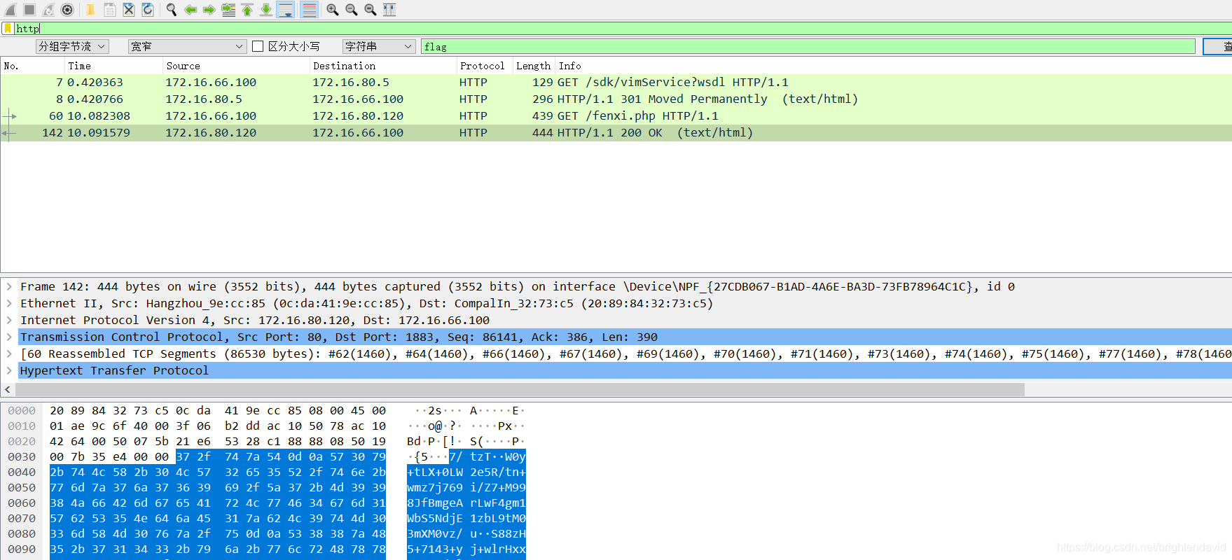Focus the flag search text field
1232x560 pixels.
coord(808,46)
